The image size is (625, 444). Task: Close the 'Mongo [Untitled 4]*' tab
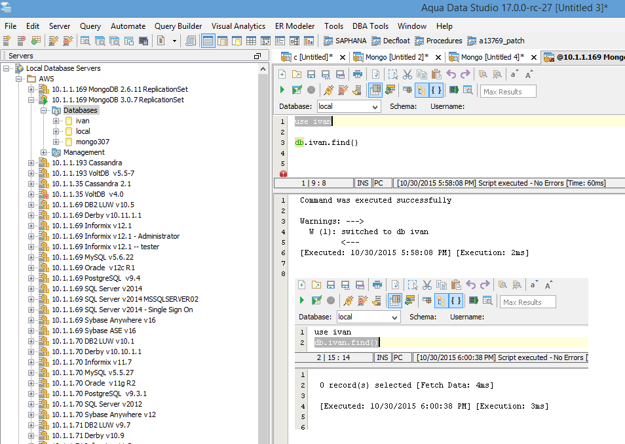point(534,58)
